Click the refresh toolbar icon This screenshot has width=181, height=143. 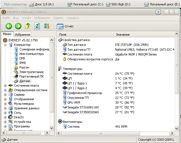(x=37, y=26)
